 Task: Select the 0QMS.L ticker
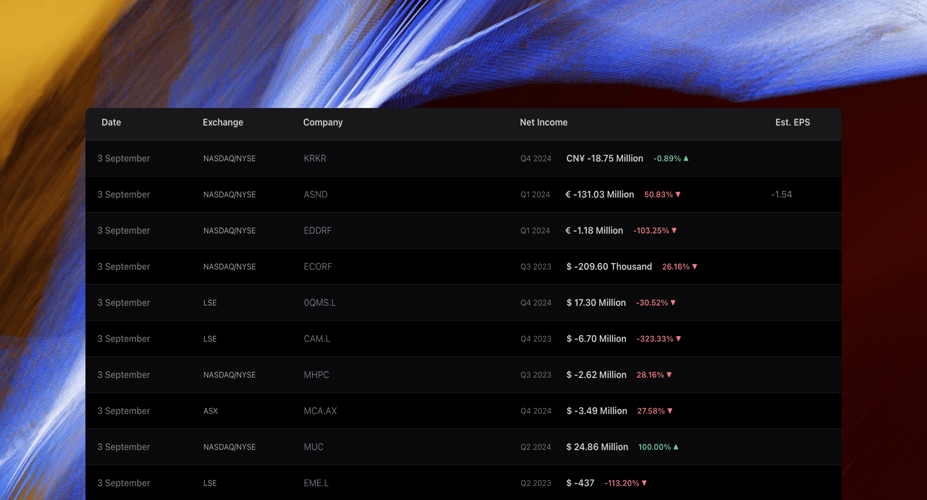[x=319, y=302]
